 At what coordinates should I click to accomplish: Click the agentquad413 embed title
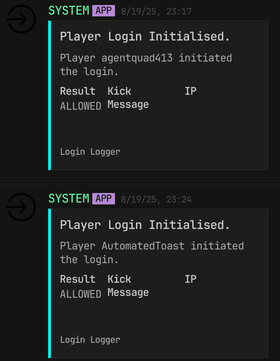click(x=145, y=36)
